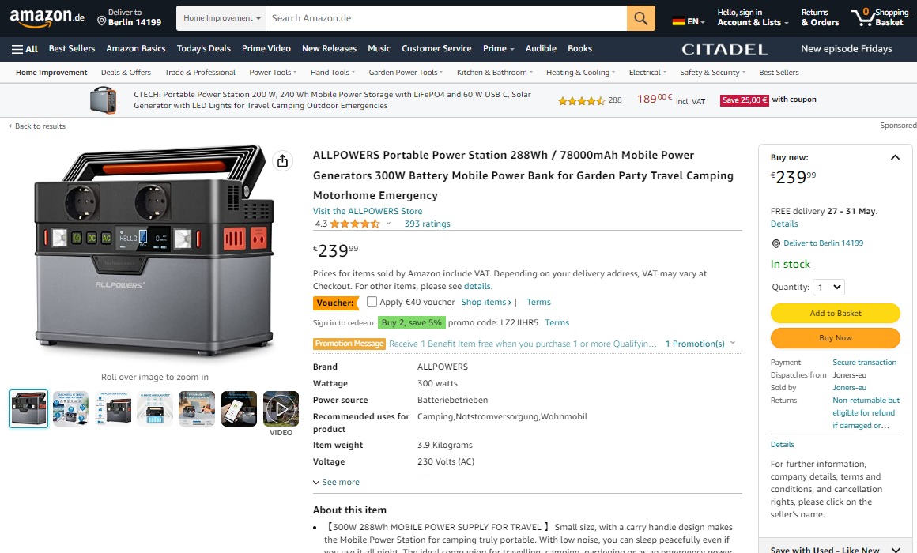
Task: Expand the 1 Promotion(s) dropdown
Action: [700, 344]
